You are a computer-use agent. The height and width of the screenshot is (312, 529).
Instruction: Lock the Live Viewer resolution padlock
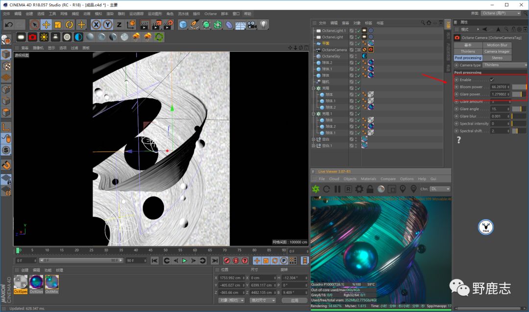coord(370,189)
